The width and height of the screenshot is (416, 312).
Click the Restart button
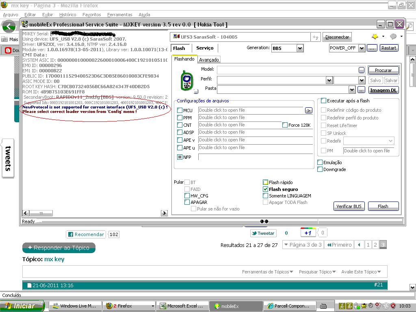pyautogui.click(x=389, y=48)
